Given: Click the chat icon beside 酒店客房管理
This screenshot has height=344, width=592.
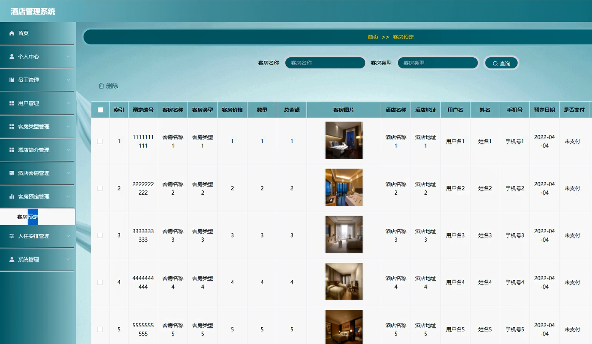Looking at the screenshot, I should coord(12,173).
